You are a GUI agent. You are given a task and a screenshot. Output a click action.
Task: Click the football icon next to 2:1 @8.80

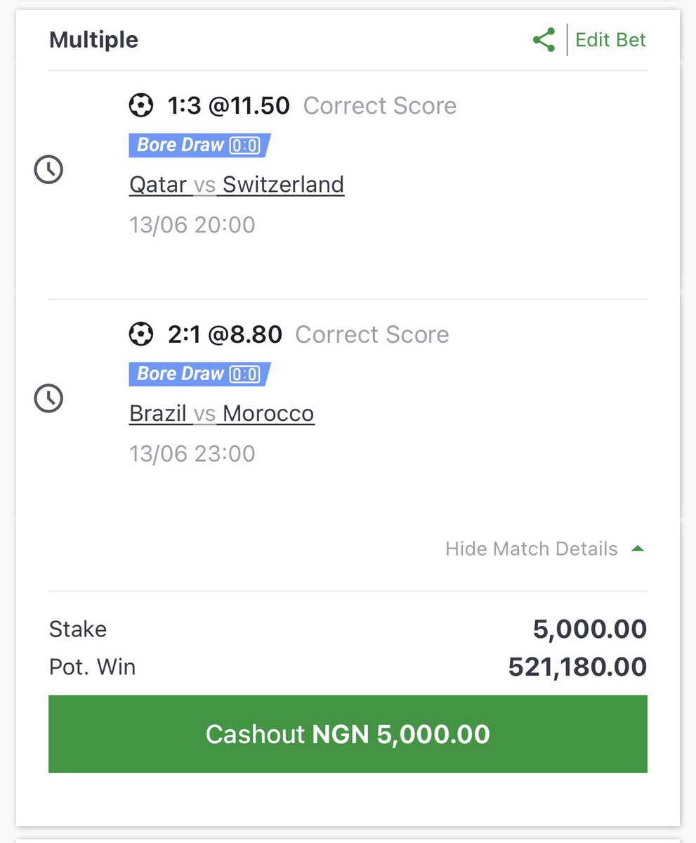click(141, 334)
